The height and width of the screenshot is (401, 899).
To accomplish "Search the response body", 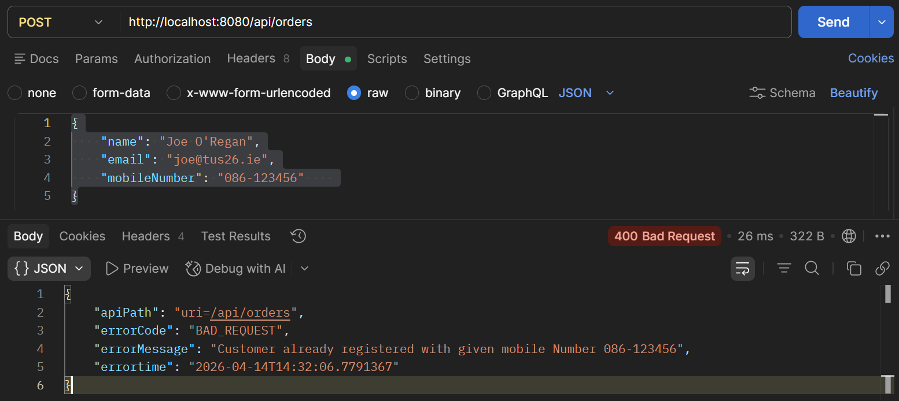I will click(x=812, y=268).
